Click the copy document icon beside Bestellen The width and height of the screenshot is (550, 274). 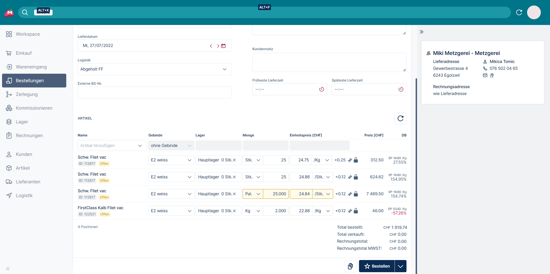(350, 266)
